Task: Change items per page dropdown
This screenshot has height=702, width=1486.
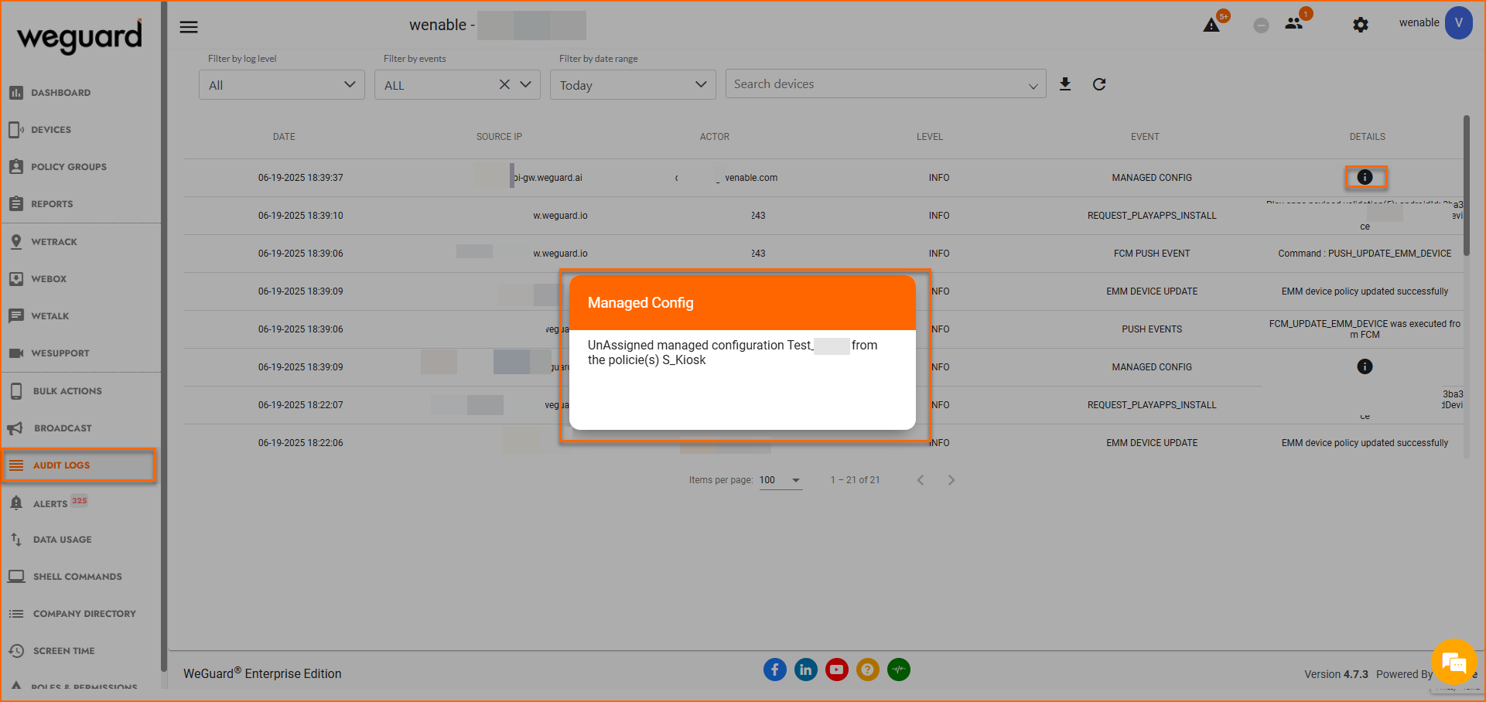Action: pyautogui.click(x=780, y=480)
